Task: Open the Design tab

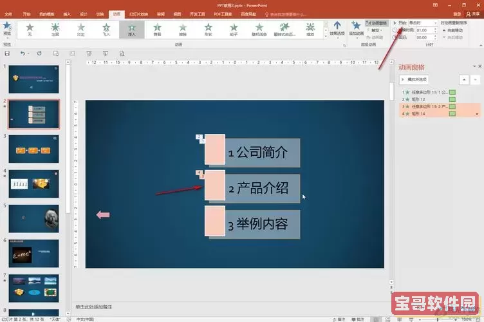Action: click(x=83, y=14)
